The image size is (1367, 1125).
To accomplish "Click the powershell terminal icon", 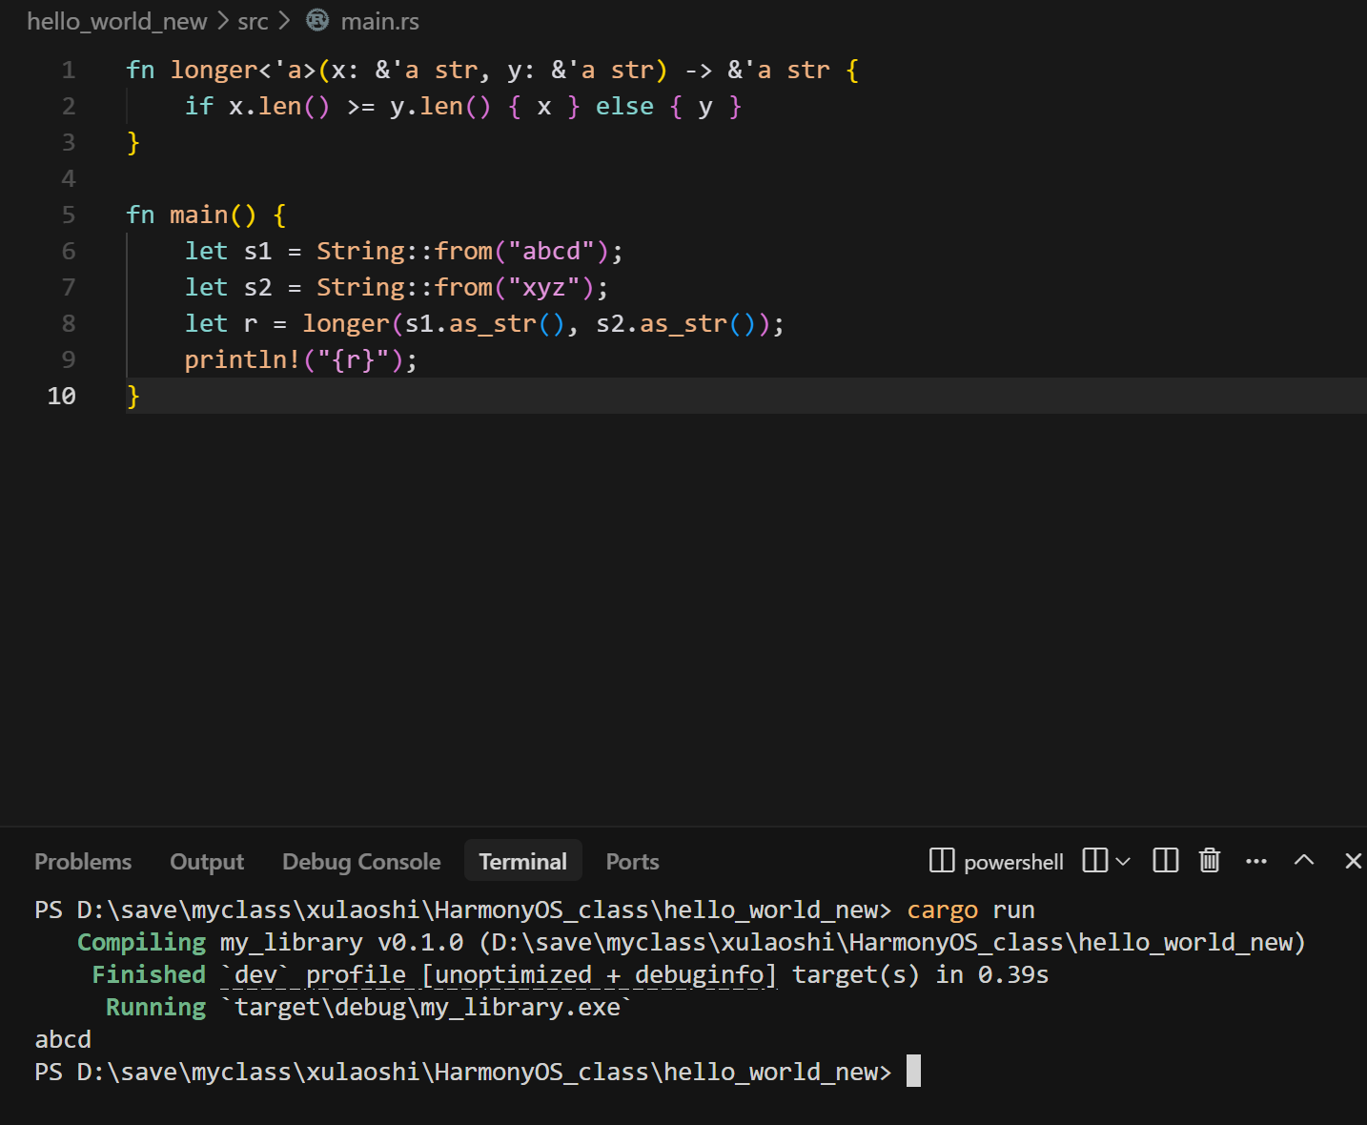I will (942, 861).
